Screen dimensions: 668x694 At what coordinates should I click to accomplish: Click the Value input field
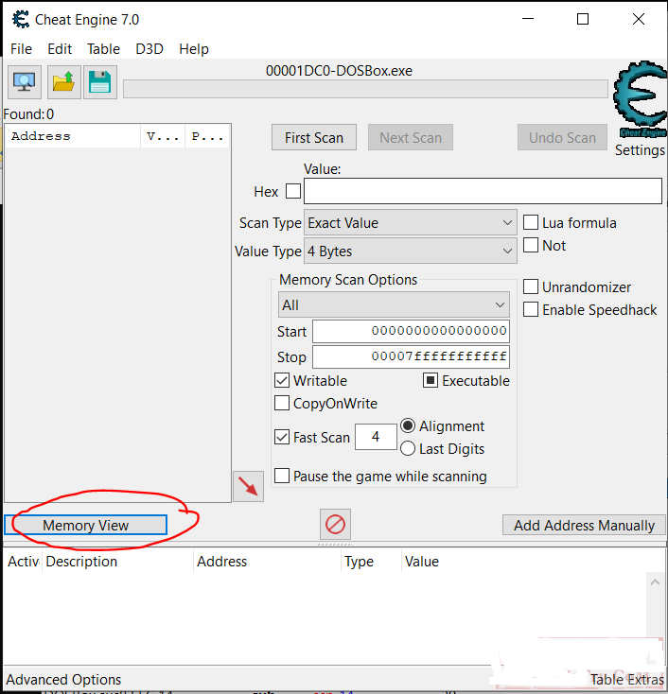click(483, 191)
